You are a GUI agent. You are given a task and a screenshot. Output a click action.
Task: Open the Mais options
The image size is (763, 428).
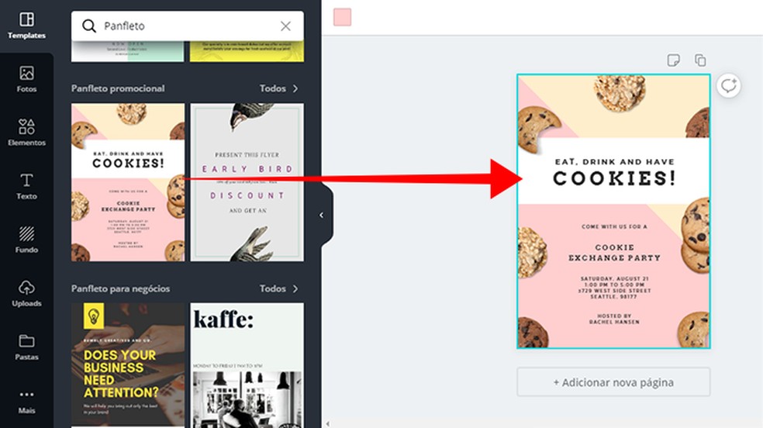point(26,402)
